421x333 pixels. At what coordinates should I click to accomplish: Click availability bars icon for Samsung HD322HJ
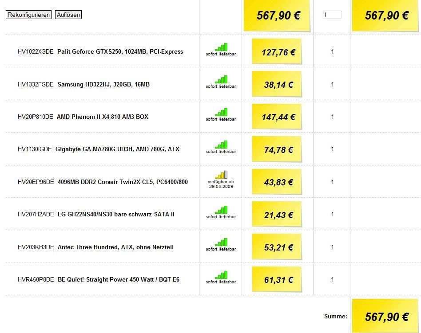pyautogui.click(x=221, y=79)
